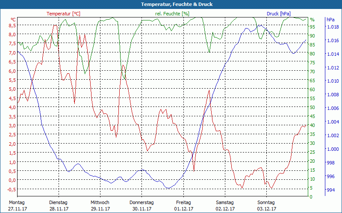Click the date '03.12.17'
The height and width of the screenshot is (213, 342).
[266, 209]
